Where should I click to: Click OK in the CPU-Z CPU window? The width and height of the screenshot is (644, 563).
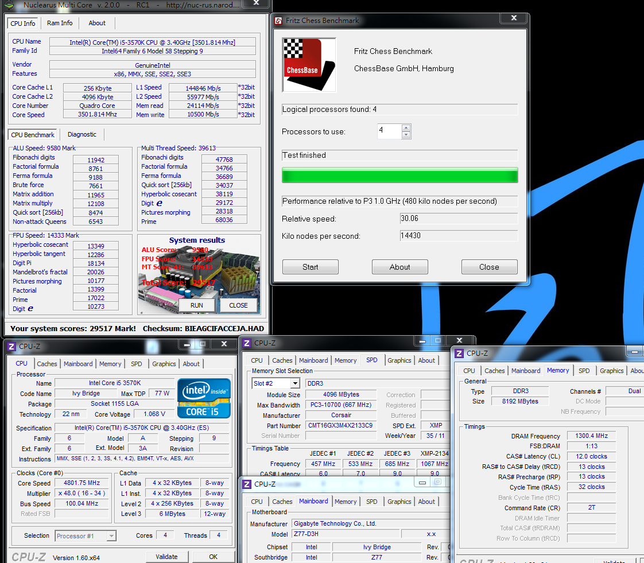[213, 557]
